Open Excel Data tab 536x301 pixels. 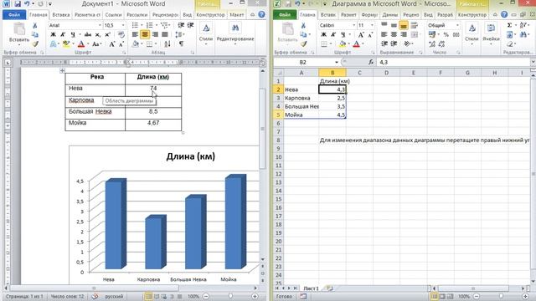[x=390, y=15]
